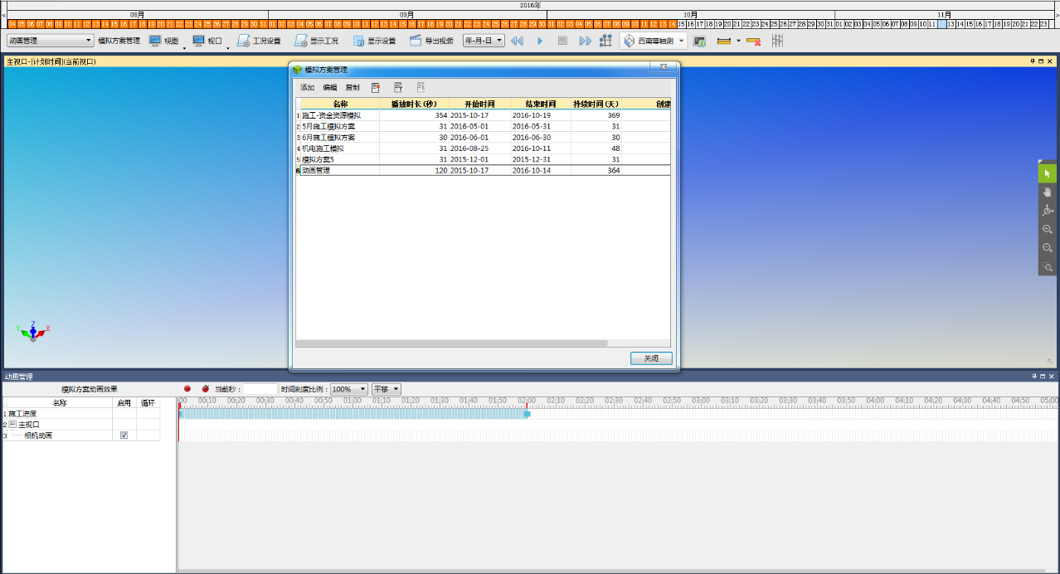The height and width of the screenshot is (574, 1060).
Task: Click 模拟方案管理 in main toolbar
Action: click(119, 41)
